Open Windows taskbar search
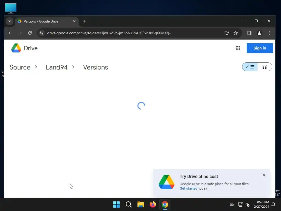Viewport: 281px width, 211px height. [128, 204]
